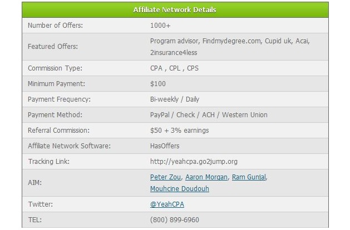Viewport: 350px width, 230px height.
Task: Open the Aaron Morgan AIM link
Action: (x=206, y=177)
